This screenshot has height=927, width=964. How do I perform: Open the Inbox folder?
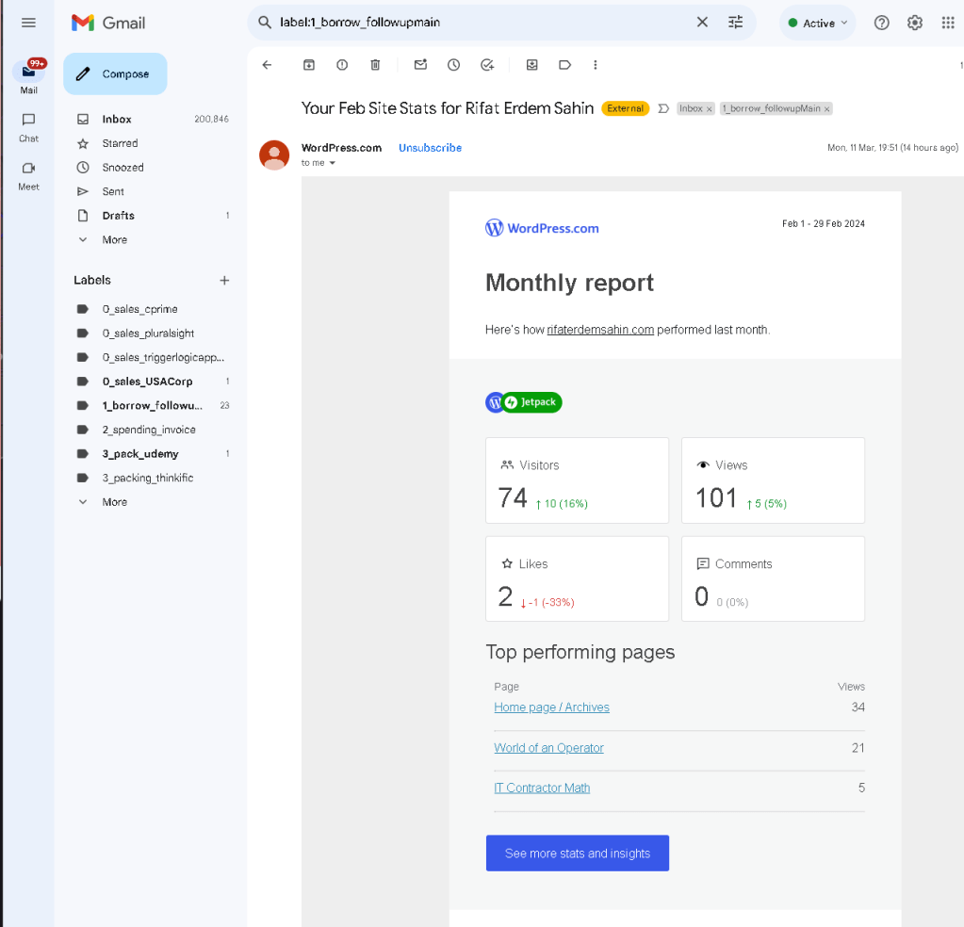(x=152, y=120)
